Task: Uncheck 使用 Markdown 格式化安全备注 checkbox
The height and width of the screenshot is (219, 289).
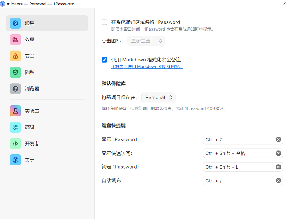Action: 104,60
